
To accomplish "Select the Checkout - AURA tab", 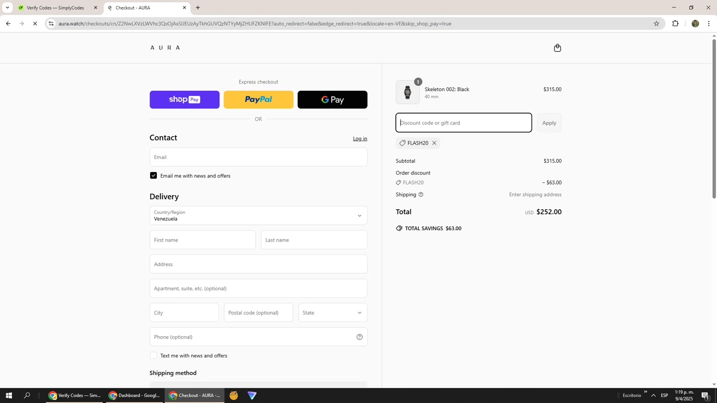I will pyautogui.click(x=146, y=8).
